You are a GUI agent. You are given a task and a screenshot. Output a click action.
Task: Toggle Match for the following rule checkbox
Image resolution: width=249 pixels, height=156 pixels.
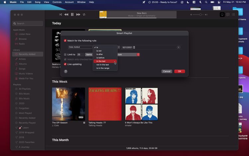point(65,41)
